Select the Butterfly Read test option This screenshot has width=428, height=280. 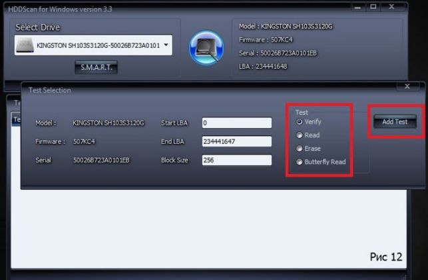[321, 162]
